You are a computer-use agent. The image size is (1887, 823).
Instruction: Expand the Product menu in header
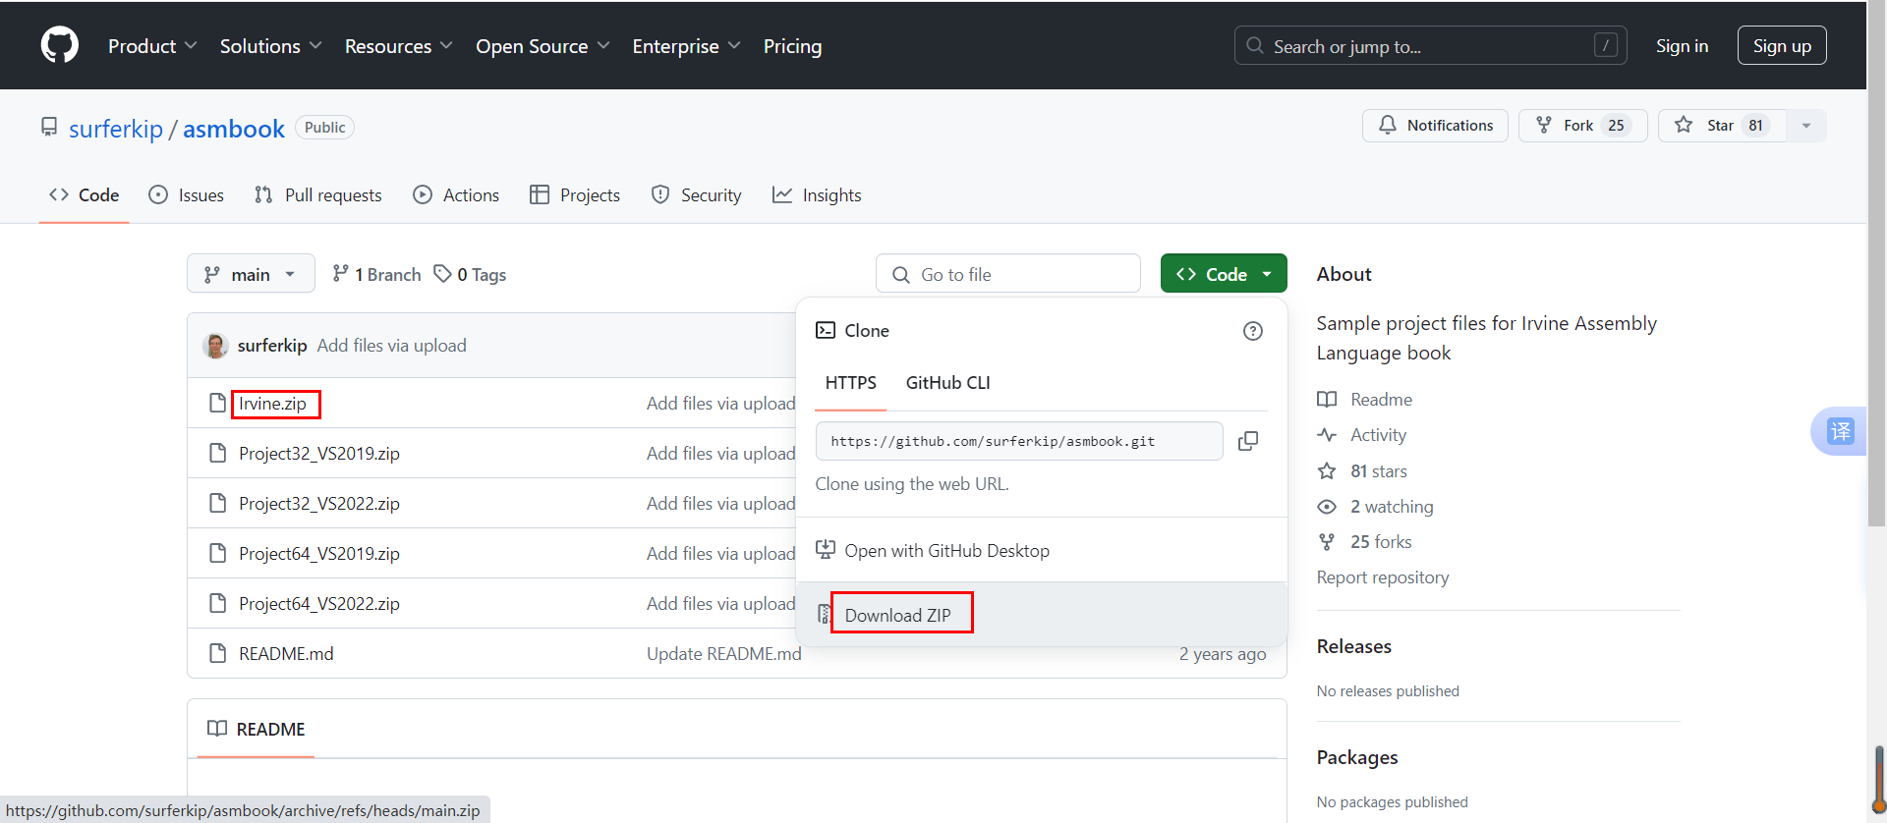coord(152,46)
